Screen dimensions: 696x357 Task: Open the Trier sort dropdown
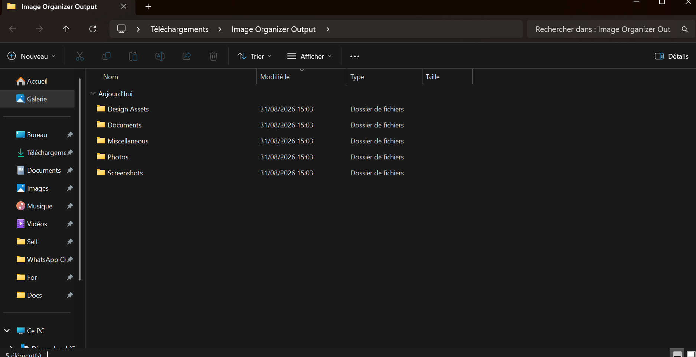[255, 56]
